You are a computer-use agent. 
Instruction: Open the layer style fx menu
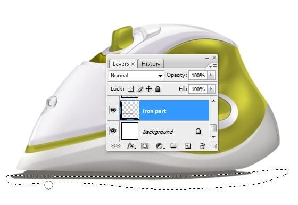click(x=131, y=146)
